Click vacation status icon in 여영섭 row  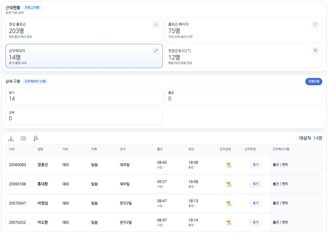pos(229,203)
